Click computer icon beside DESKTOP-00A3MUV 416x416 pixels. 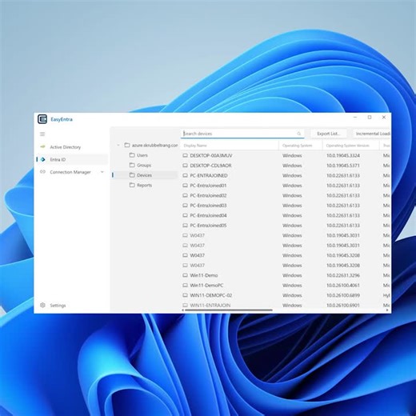185,155
